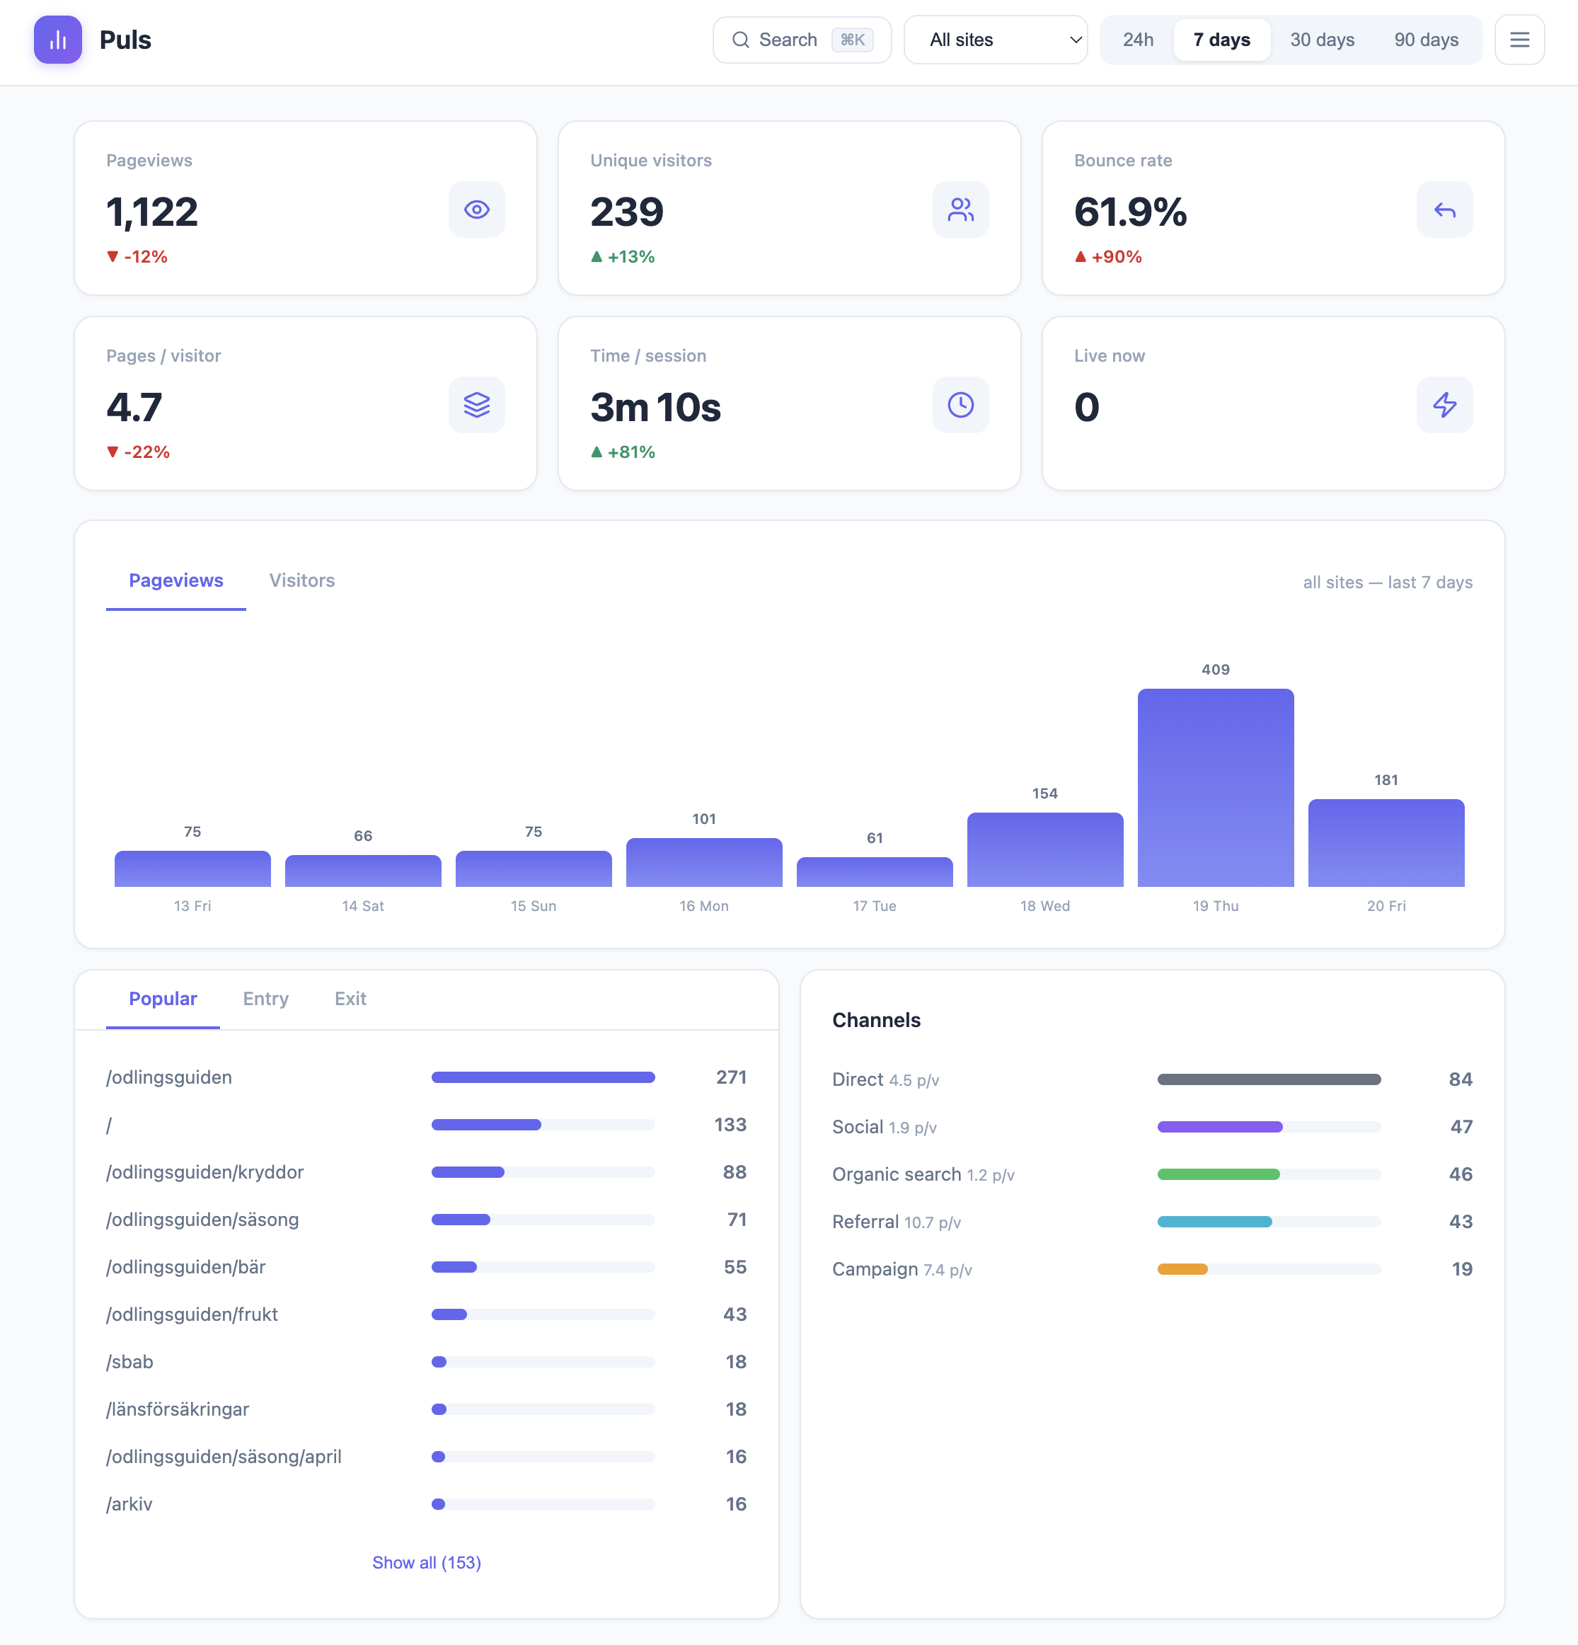Switch to the 90 days view
The image size is (1578, 1645).
(x=1427, y=40)
